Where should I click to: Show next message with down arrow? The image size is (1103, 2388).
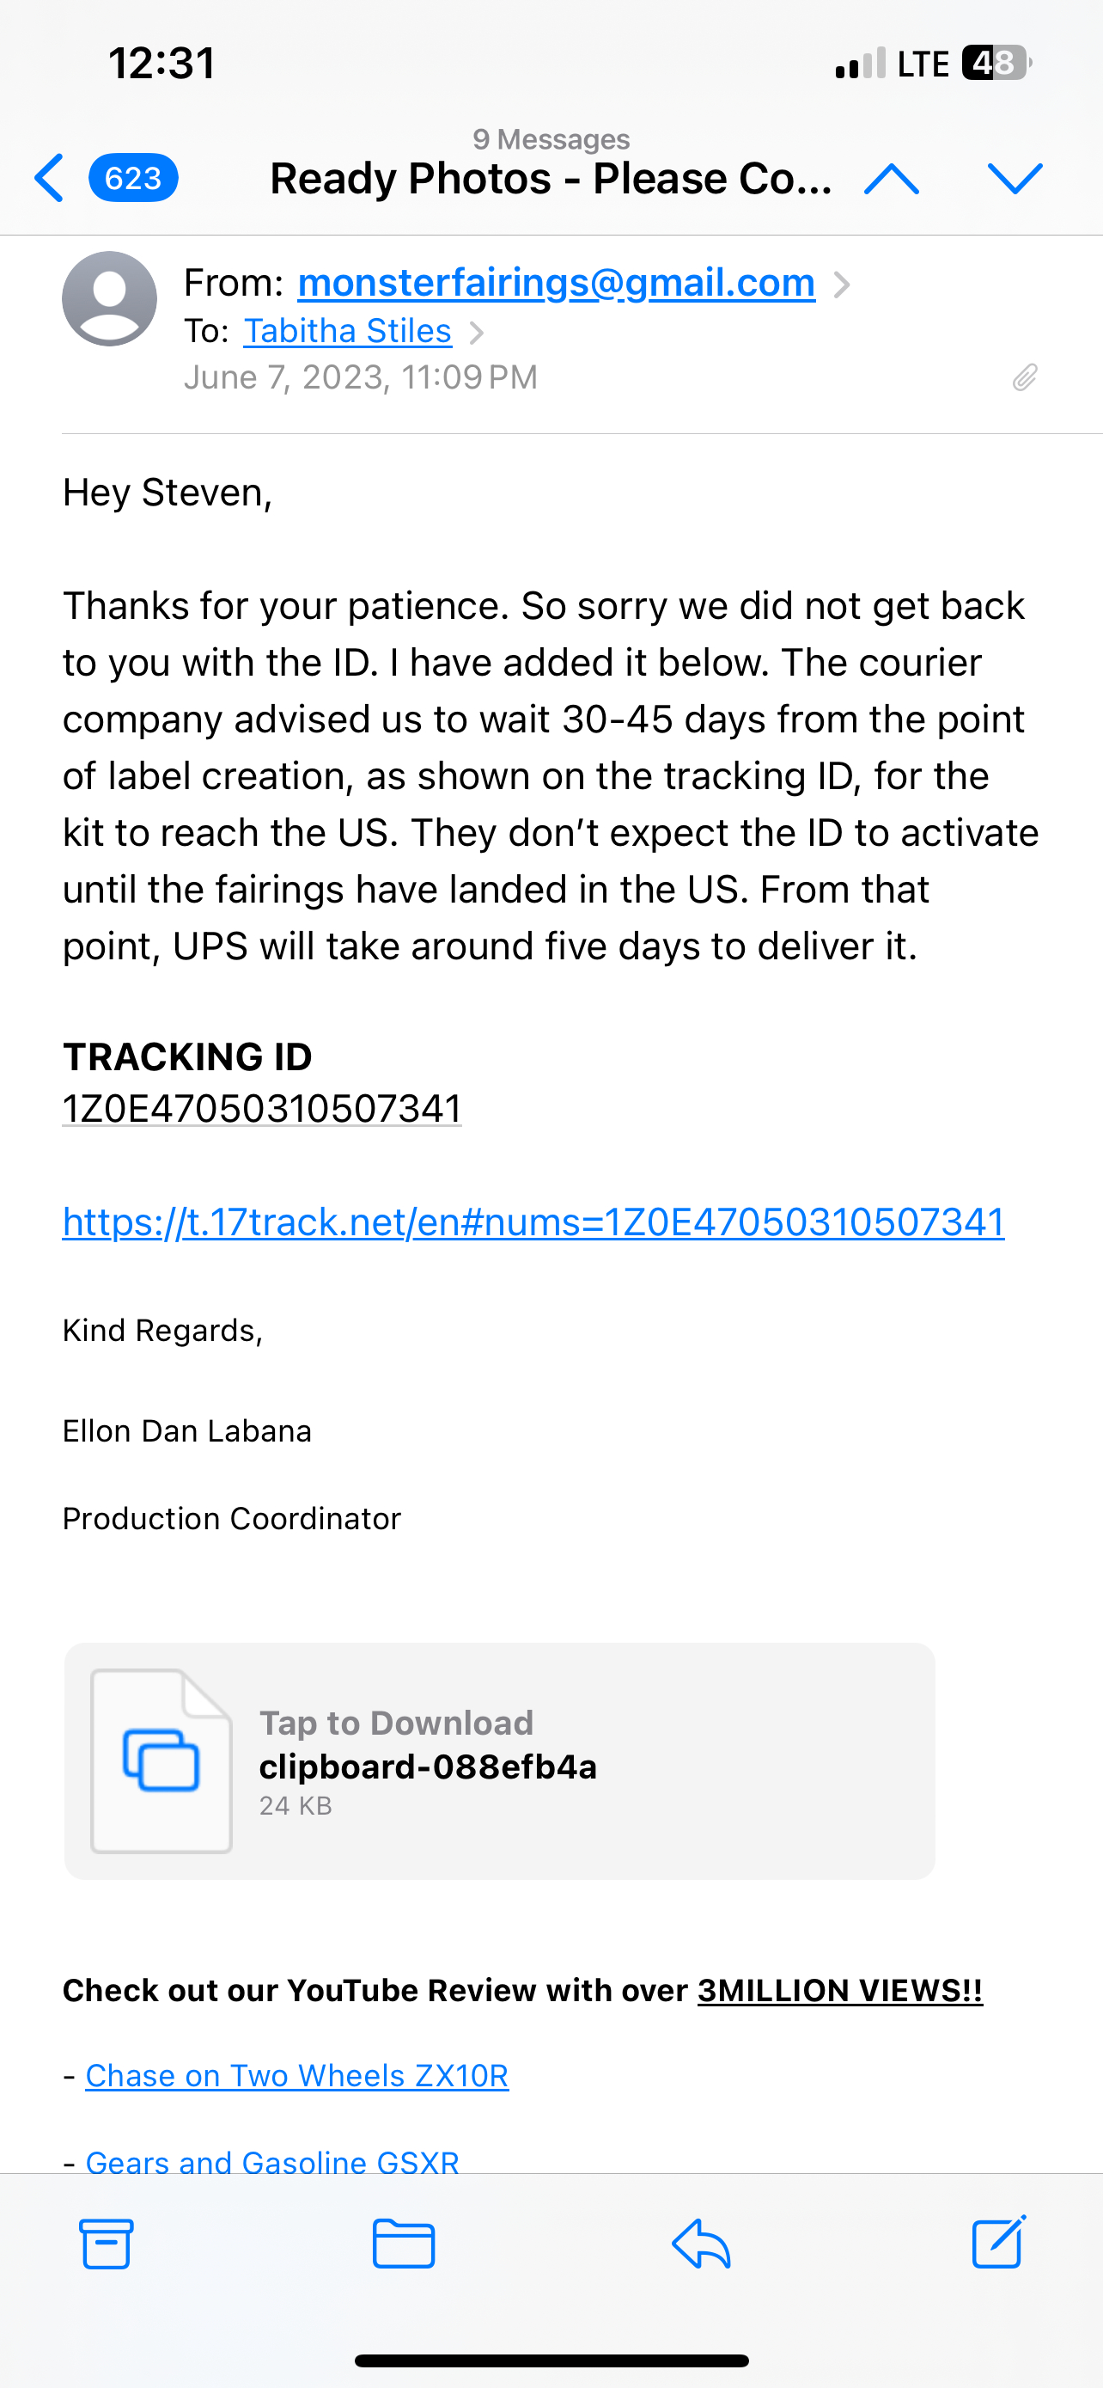pyautogui.click(x=1015, y=178)
